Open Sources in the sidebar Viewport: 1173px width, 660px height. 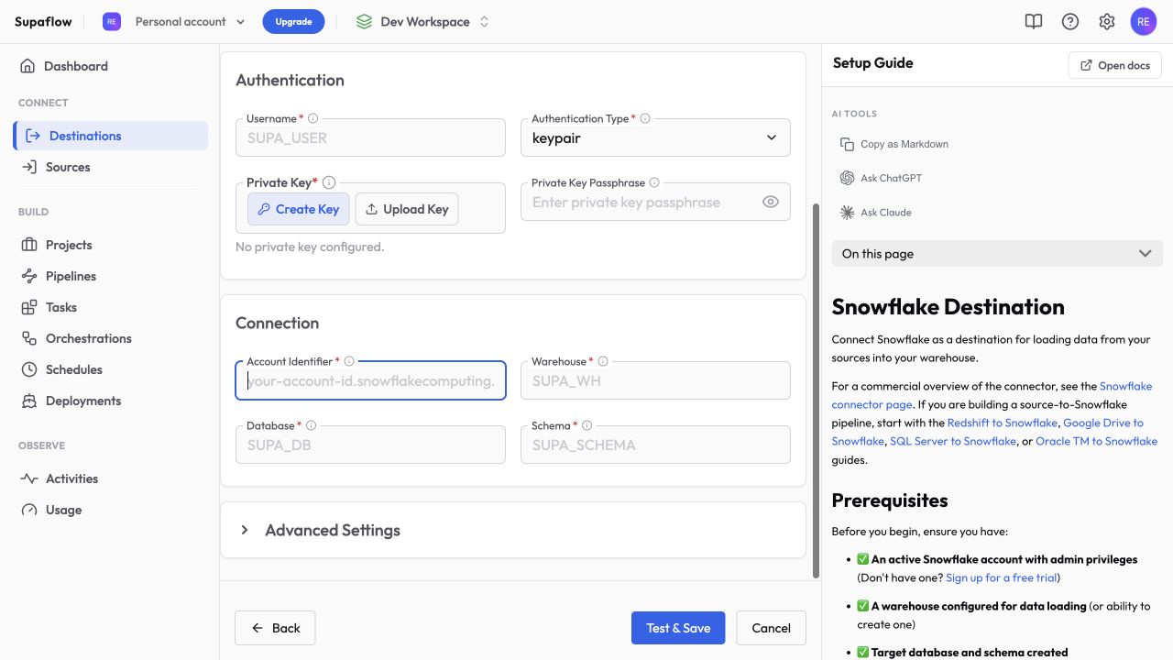coord(68,167)
